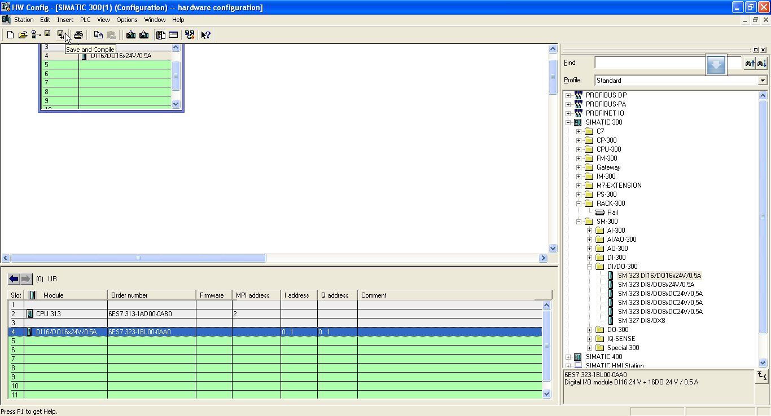The image size is (771, 416).
Task: Click the Paste icon in toolbar
Action: [111, 35]
